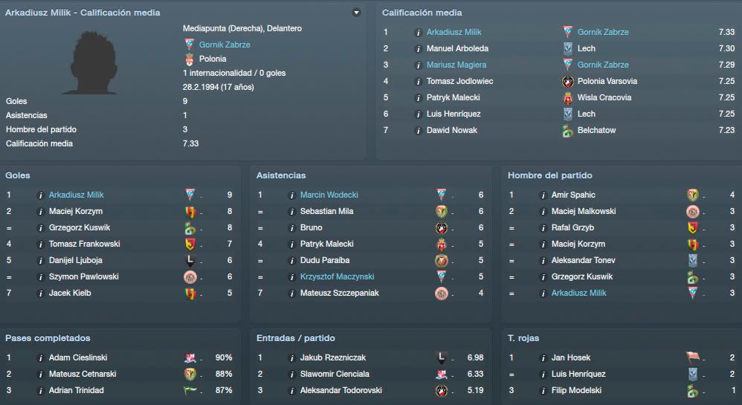The width and height of the screenshot is (742, 405).
Task: Click info icon next to Amir Spahic
Action: (x=543, y=195)
